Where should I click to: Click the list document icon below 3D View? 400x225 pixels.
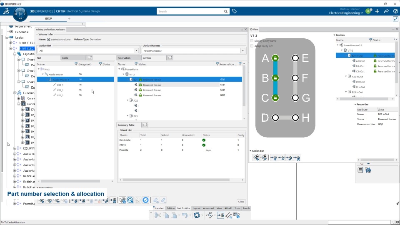360,170
